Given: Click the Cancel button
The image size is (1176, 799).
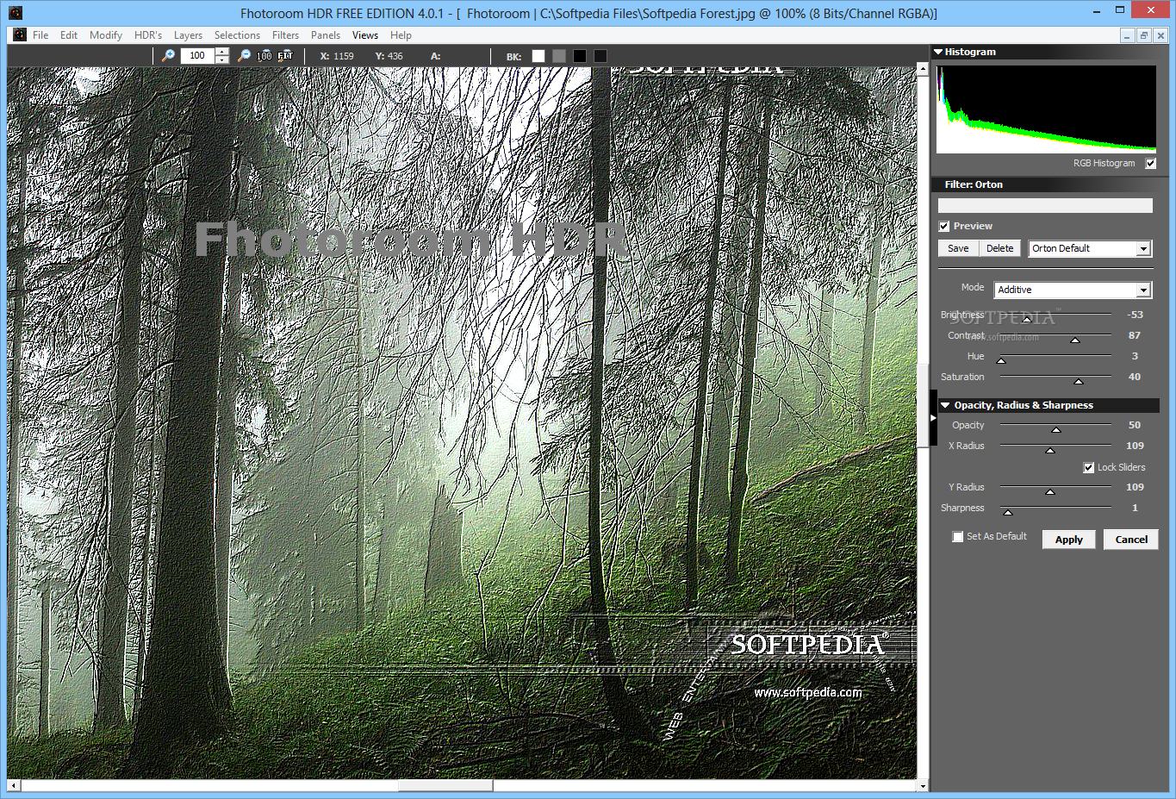Looking at the screenshot, I should click(1131, 540).
